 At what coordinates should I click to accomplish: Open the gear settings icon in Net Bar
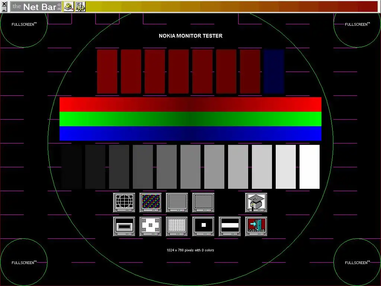(80, 7)
